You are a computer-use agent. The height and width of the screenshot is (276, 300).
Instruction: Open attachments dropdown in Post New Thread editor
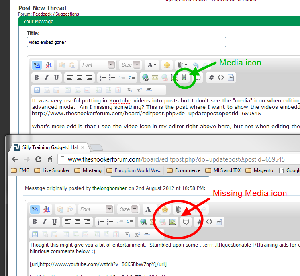point(182,65)
